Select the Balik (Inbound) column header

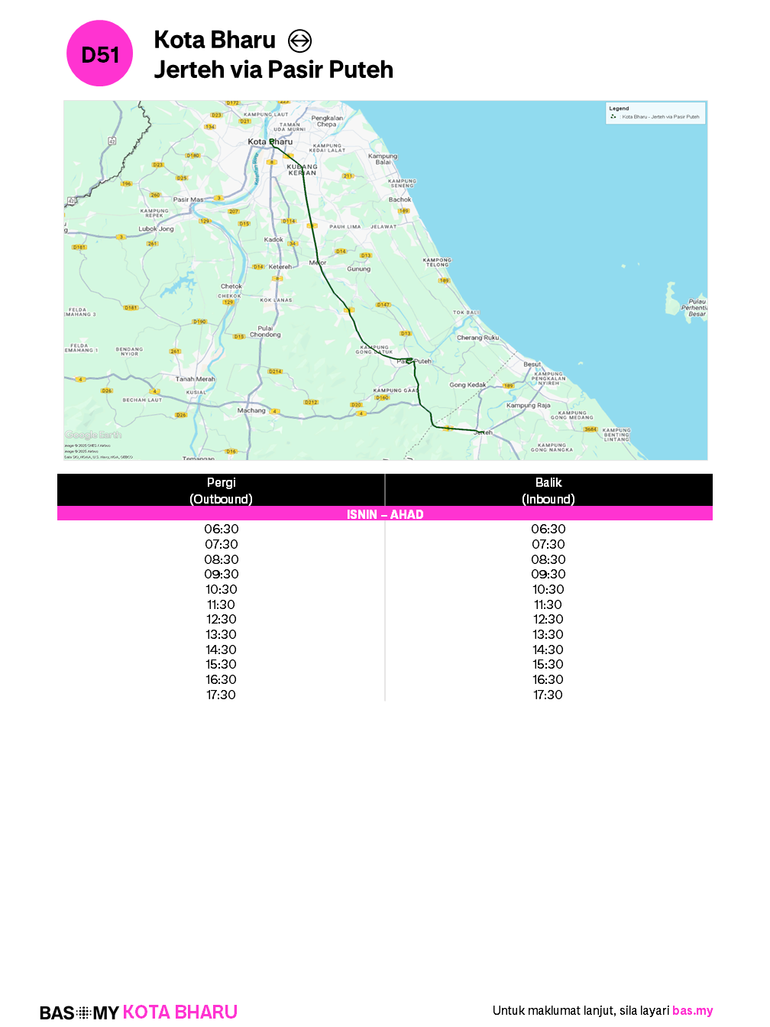548,491
